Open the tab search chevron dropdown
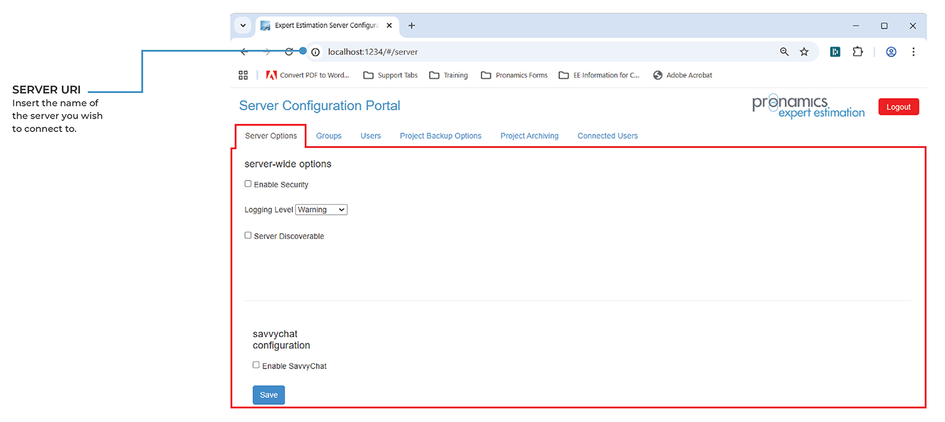 (243, 25)
